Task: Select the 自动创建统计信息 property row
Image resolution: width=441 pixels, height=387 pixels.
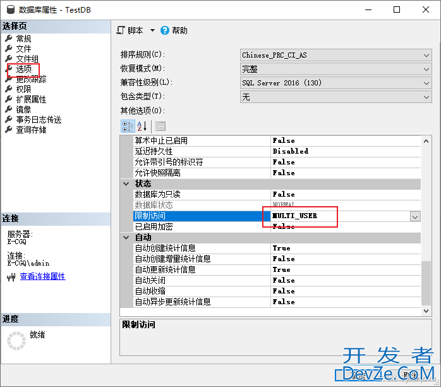Action: [x=277, y=249]
